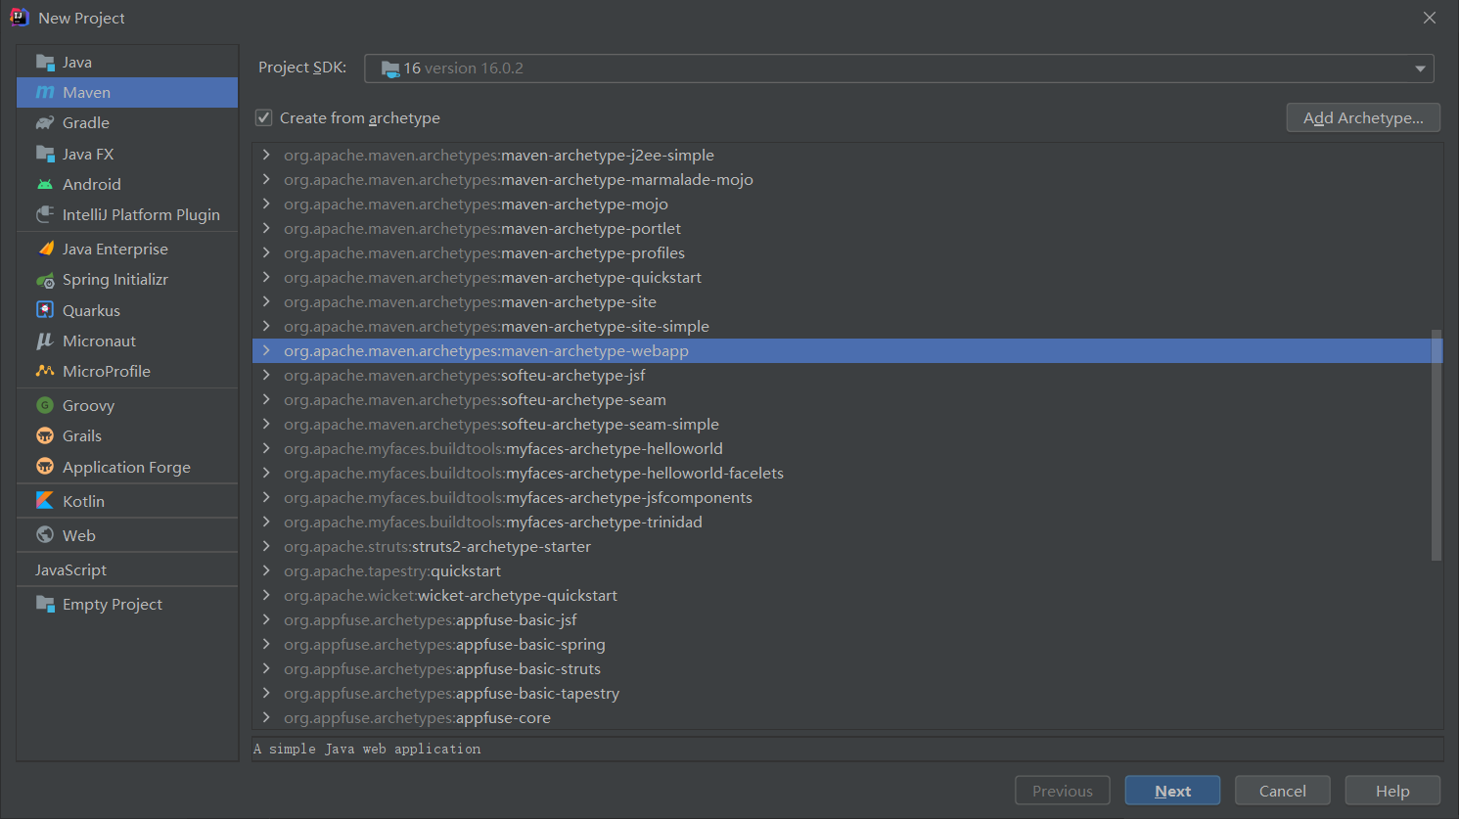Viewport: 1459px width, 819px height.
Task: Expand maven-archetype-quickstart chevron
Action: [266, 277]
